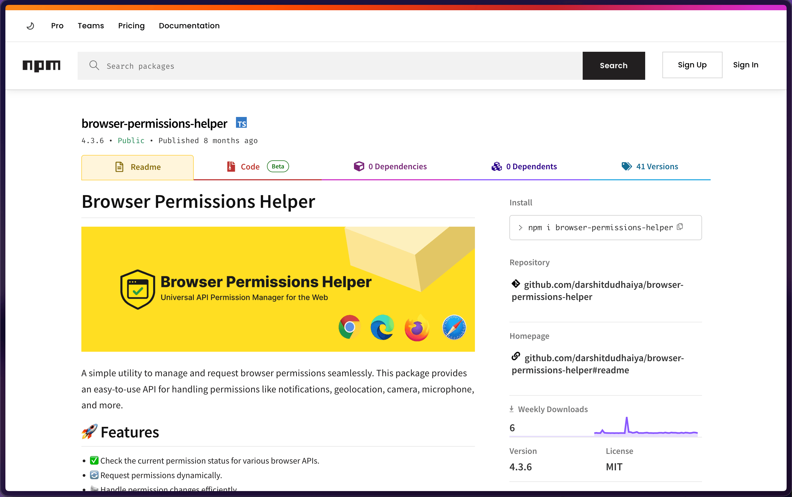
Task: Click the Firefox browser icon
Action: (417, 328)
